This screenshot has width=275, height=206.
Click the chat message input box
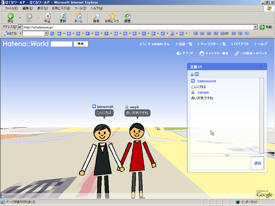pos(220,163)
